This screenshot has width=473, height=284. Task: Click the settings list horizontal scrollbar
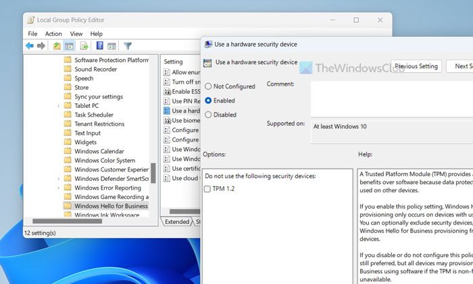(x=185, y=211)
